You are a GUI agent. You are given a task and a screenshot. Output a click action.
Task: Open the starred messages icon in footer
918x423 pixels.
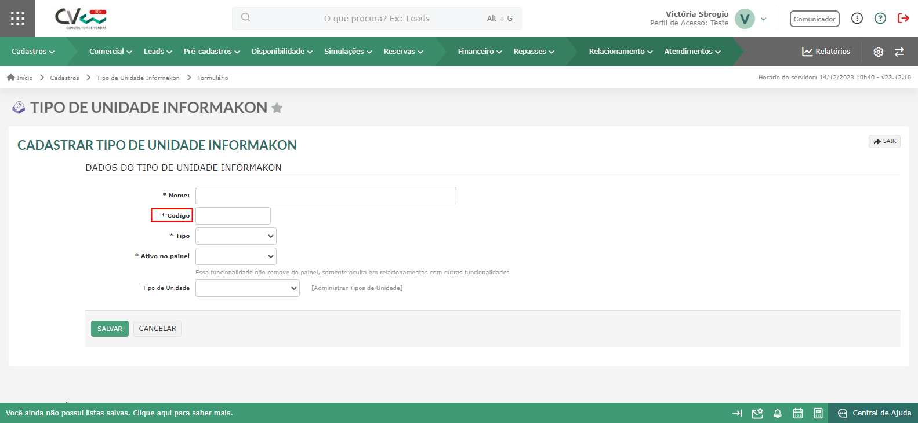pyautogui.click(x=757, y=413)
